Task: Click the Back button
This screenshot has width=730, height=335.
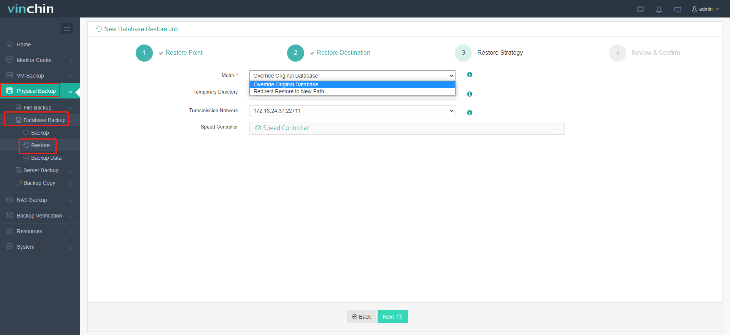Action: coord(361,317)
